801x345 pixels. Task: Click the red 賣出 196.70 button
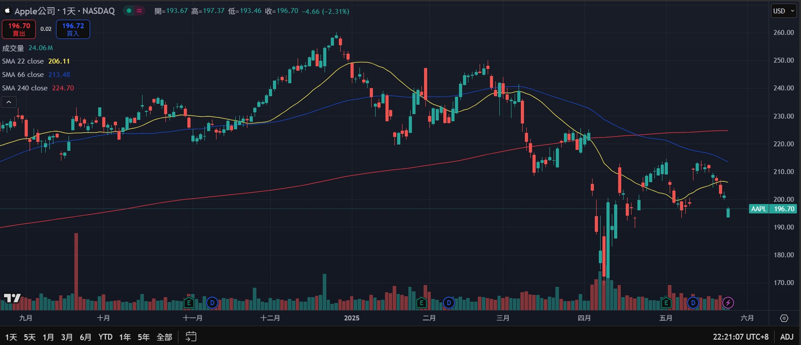point(19,29)
